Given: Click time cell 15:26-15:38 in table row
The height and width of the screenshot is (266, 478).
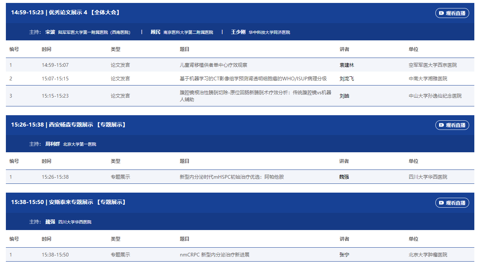Looking at the screenshot, I should (x=55, y=177).
